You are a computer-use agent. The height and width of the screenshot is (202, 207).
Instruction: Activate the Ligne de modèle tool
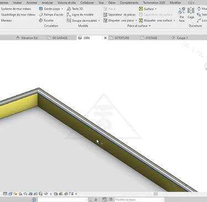coord(80,14)
